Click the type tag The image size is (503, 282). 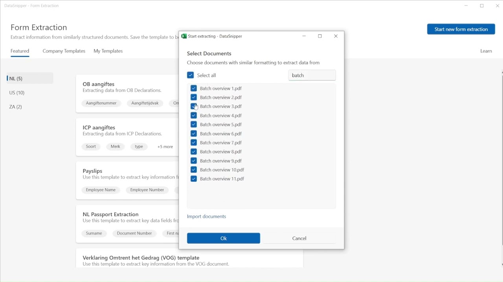point(139,146)
